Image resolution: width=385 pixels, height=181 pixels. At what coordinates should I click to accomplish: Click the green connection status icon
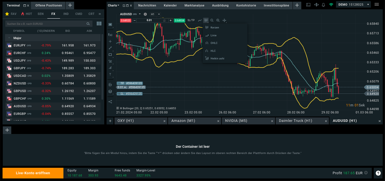click(x=331, y=5)
